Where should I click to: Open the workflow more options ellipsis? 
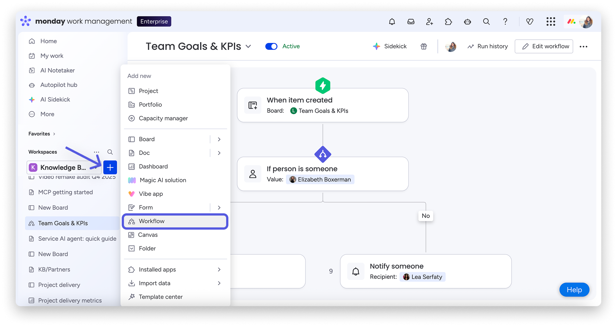tap(583, 46)
